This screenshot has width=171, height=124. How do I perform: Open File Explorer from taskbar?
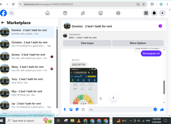coord(72,121)
